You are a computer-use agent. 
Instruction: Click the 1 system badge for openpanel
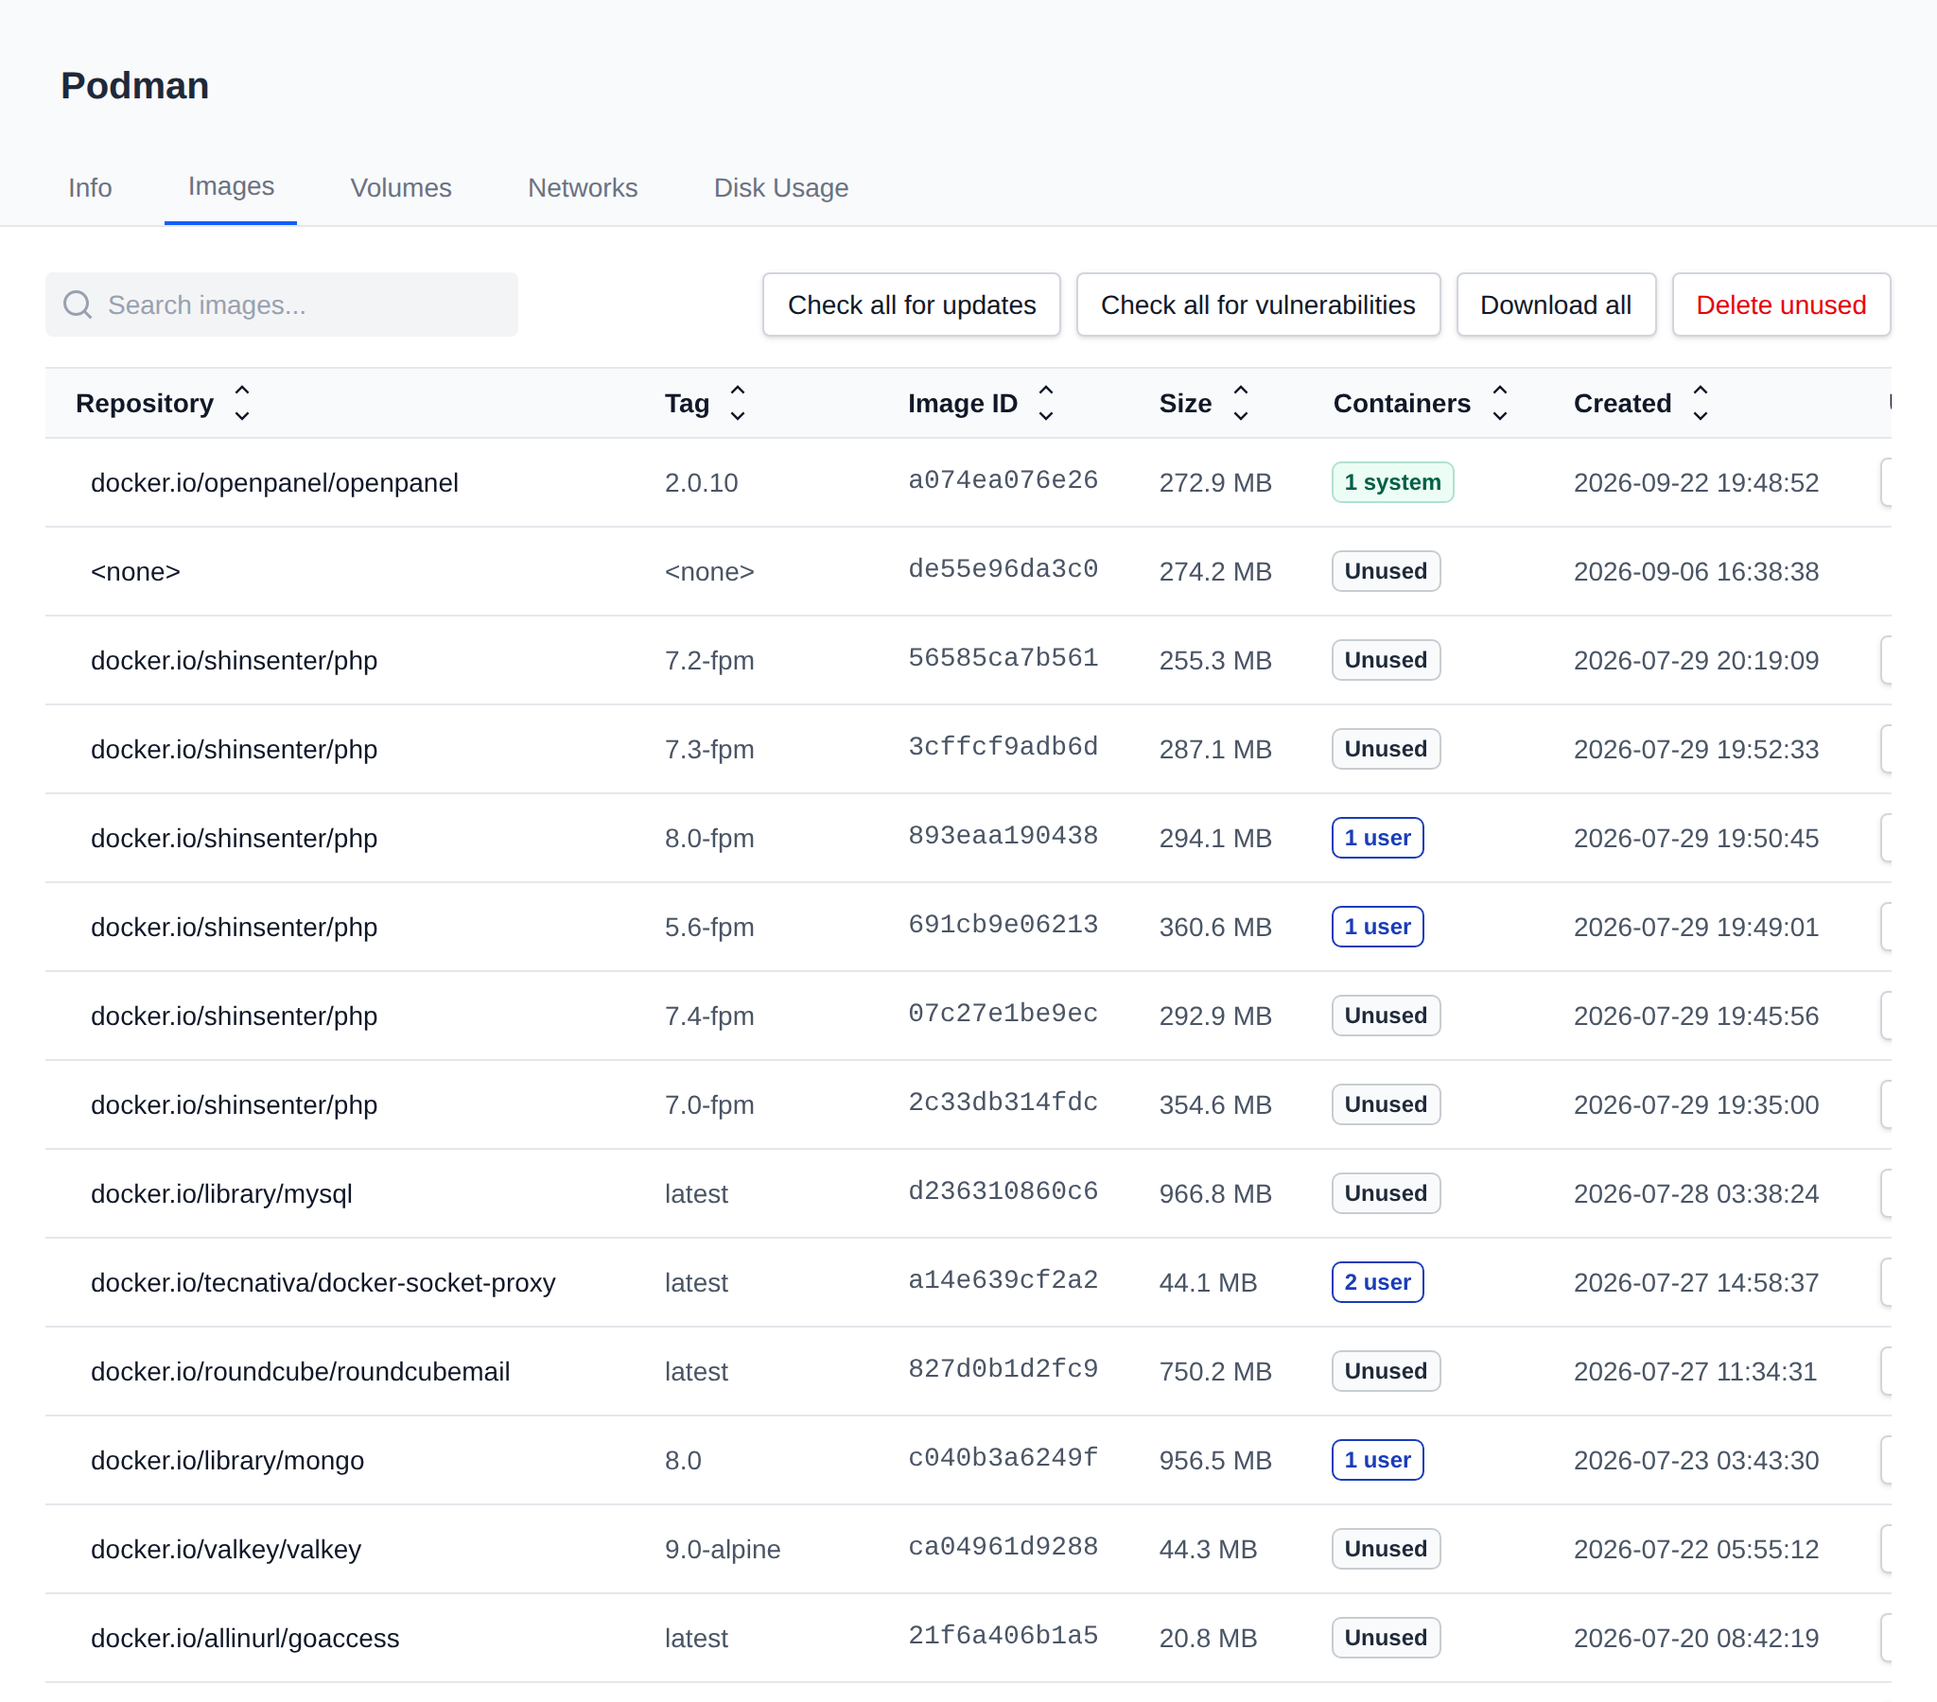pyautogui.click(x=1392, y=482)
